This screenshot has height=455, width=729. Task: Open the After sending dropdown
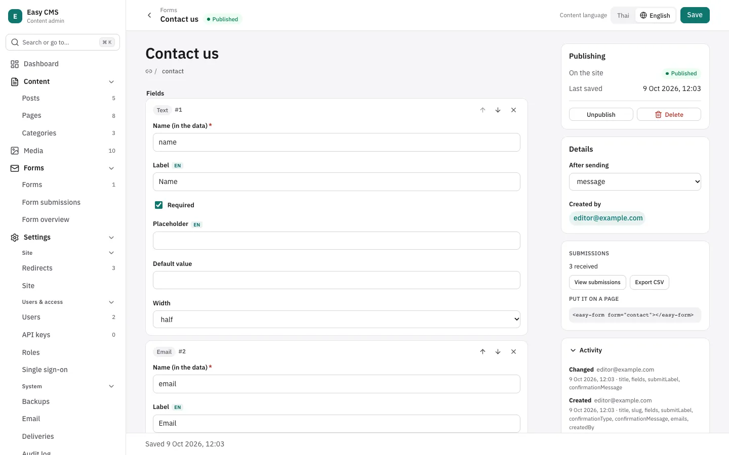[x=635, y=181]
